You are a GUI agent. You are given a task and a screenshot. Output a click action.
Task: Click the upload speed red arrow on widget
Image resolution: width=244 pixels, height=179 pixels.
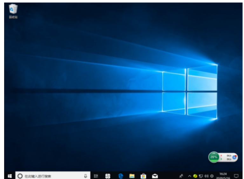point(221,156)
